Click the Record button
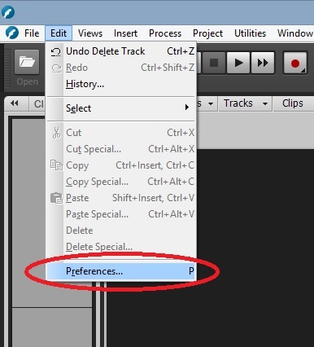This screenshot has height=347, width=314. point(295,63)
